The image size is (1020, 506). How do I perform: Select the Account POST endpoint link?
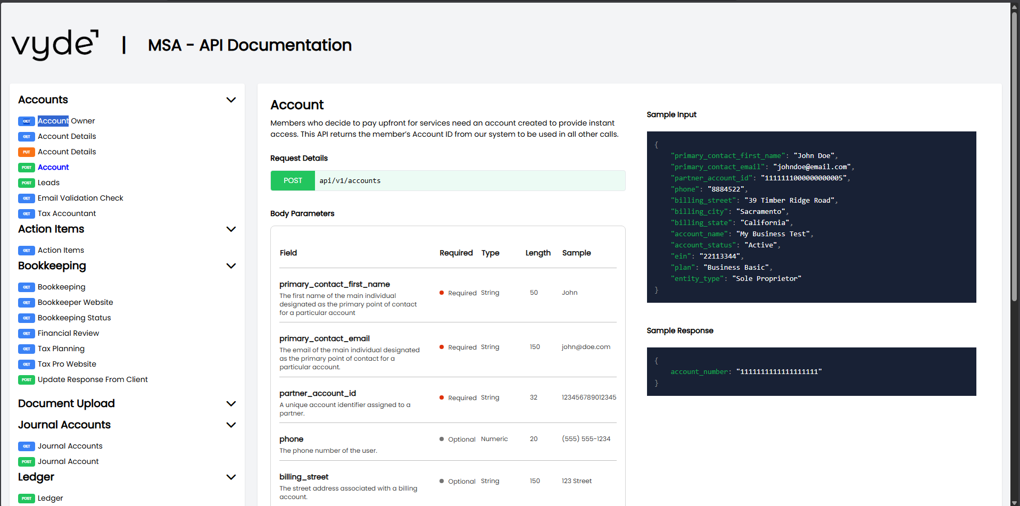tap(53, 167)
